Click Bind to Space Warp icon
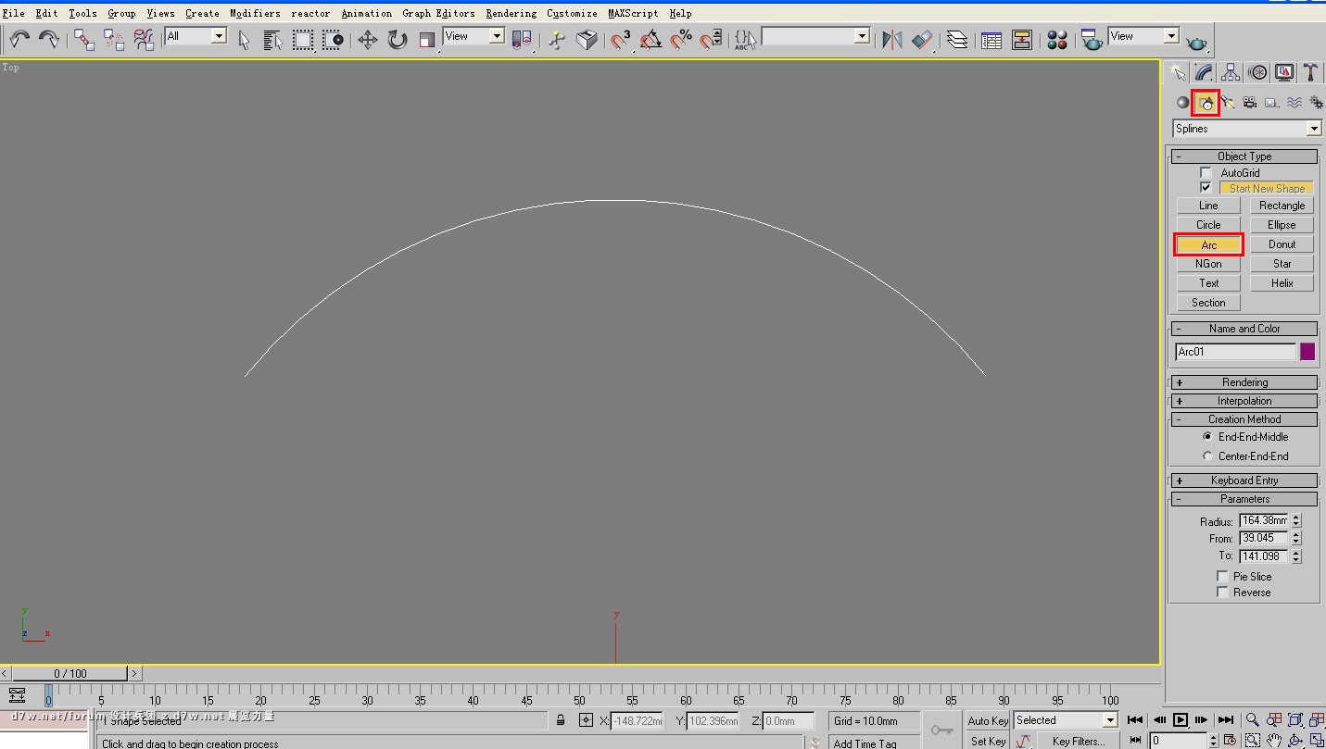The width and height of the screenshot is (1326, 749). coord(144,39)
